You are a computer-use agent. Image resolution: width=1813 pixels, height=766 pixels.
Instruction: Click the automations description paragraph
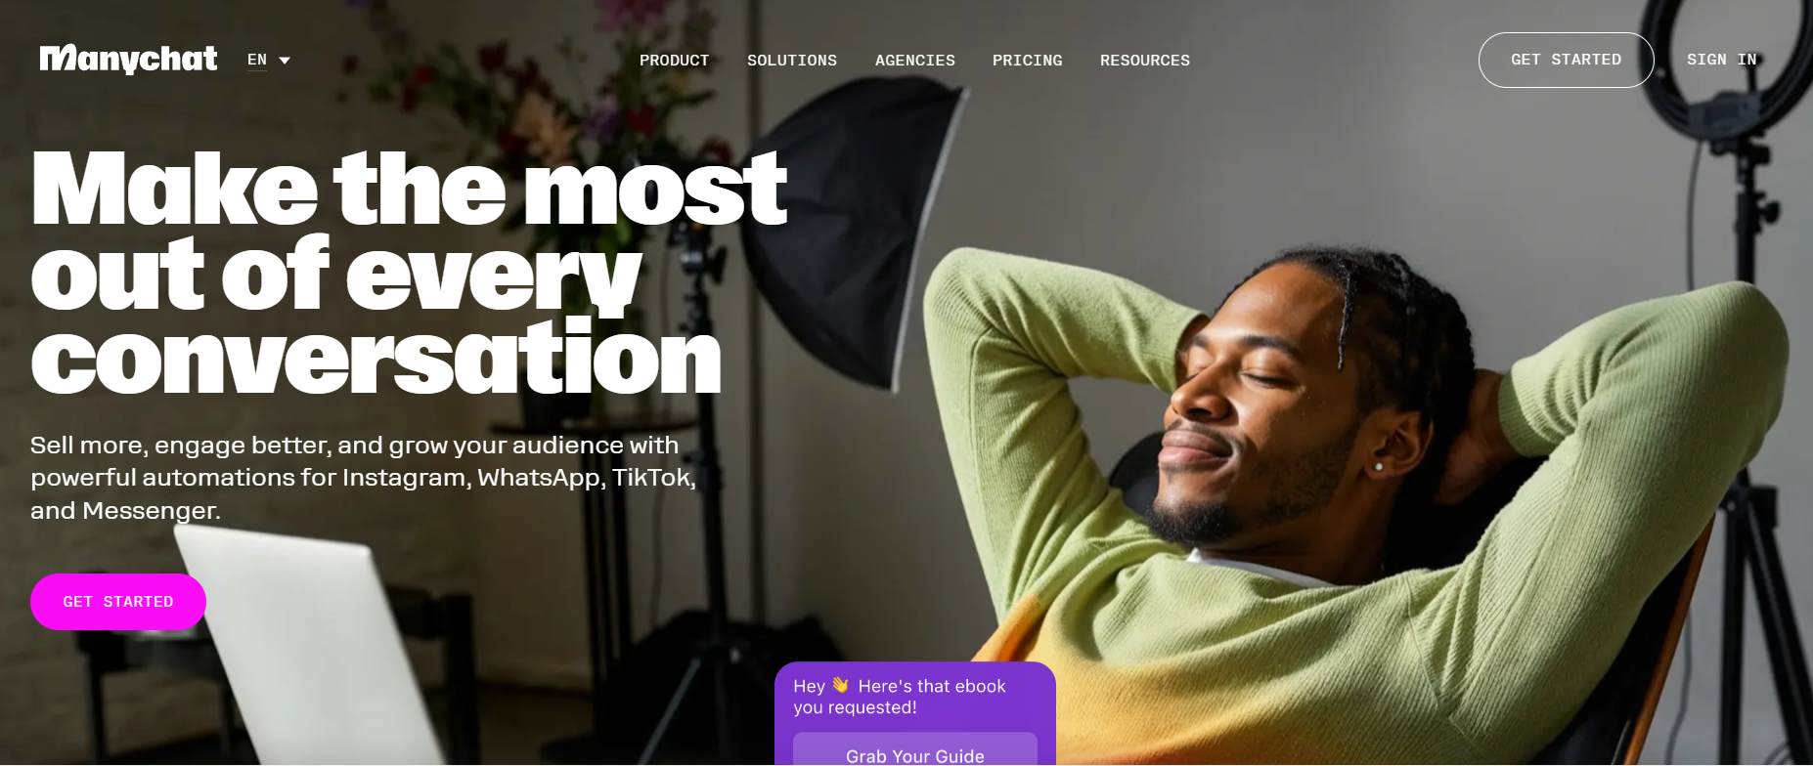click(x=363, y=478)
